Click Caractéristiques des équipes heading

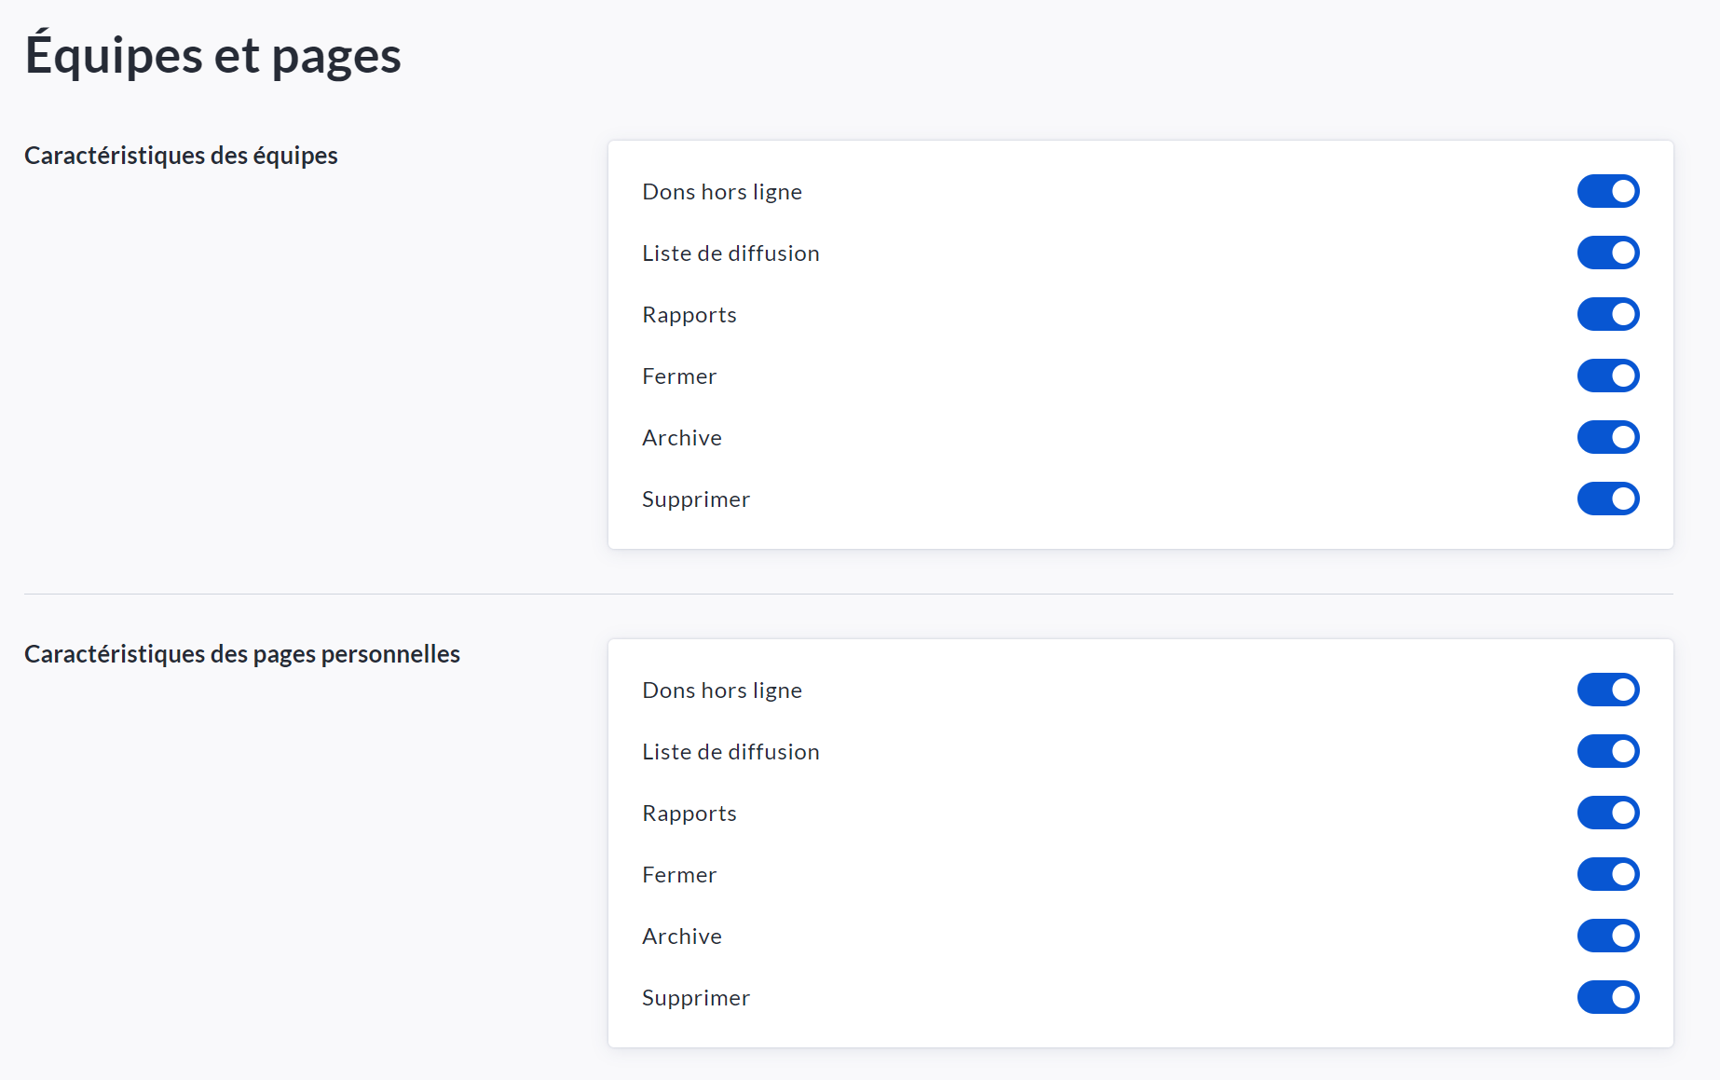coord(181,156)
